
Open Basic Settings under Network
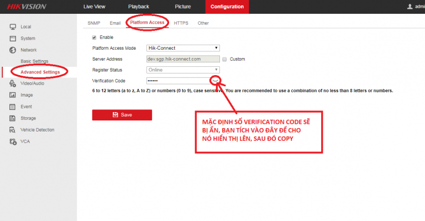click(x=34, y=61)
